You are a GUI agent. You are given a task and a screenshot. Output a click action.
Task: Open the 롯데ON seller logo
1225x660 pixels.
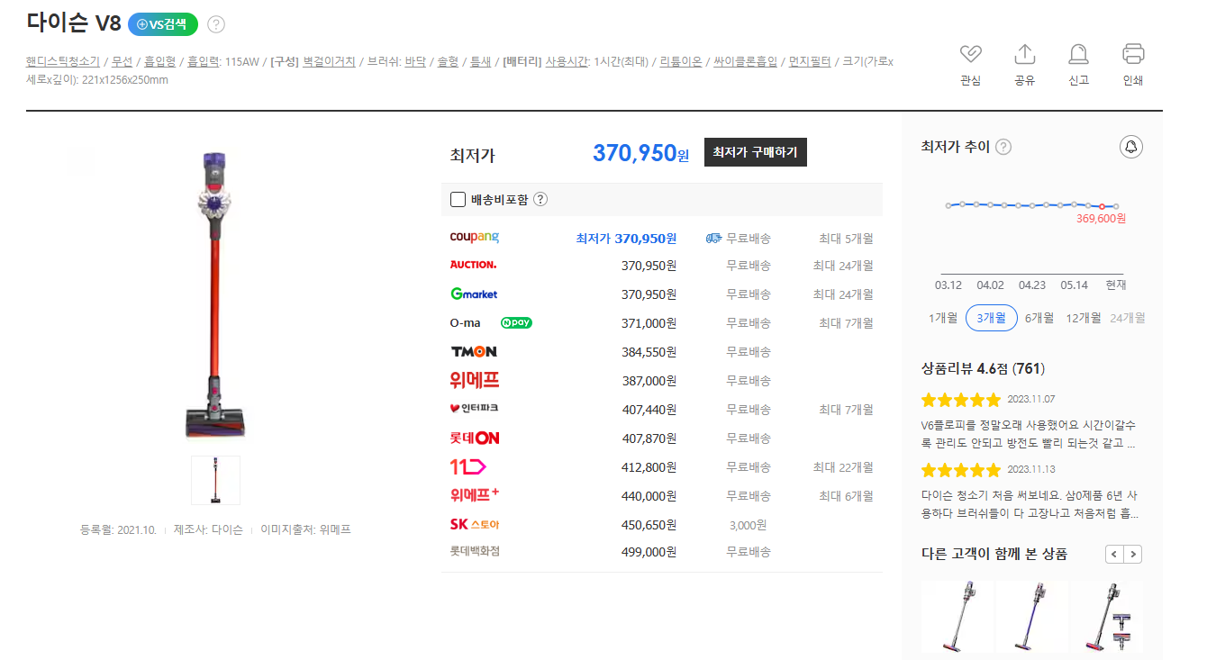tap(475, 438)
